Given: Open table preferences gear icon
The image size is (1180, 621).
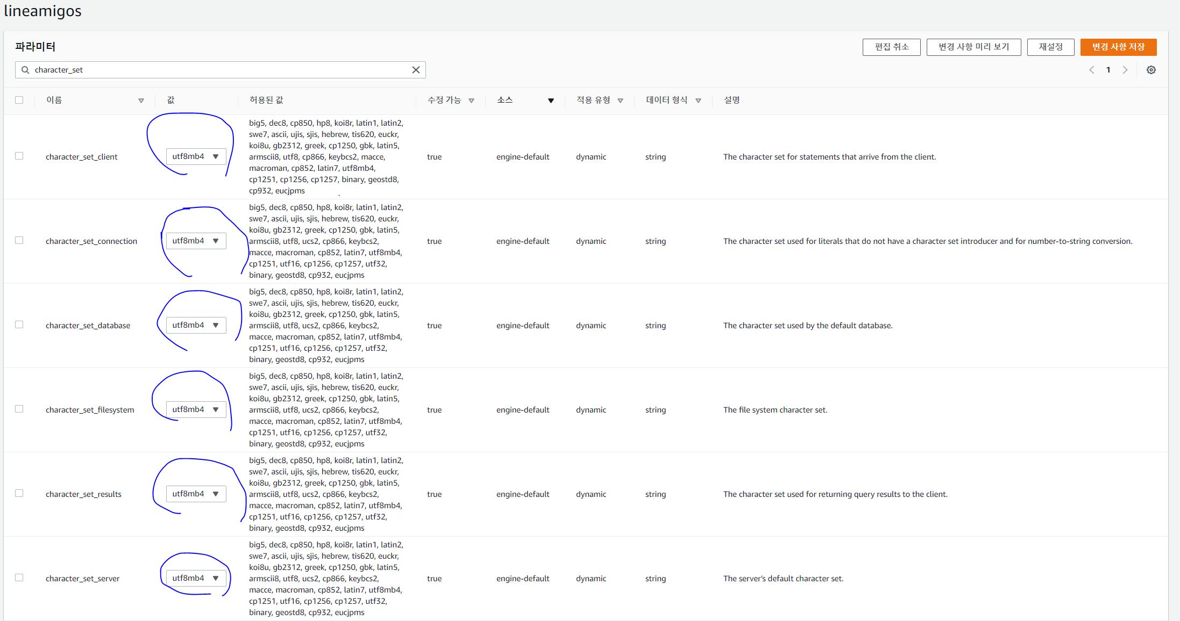Looking at the screenshot, I should pyautogui.click(x=1151, y=70).
